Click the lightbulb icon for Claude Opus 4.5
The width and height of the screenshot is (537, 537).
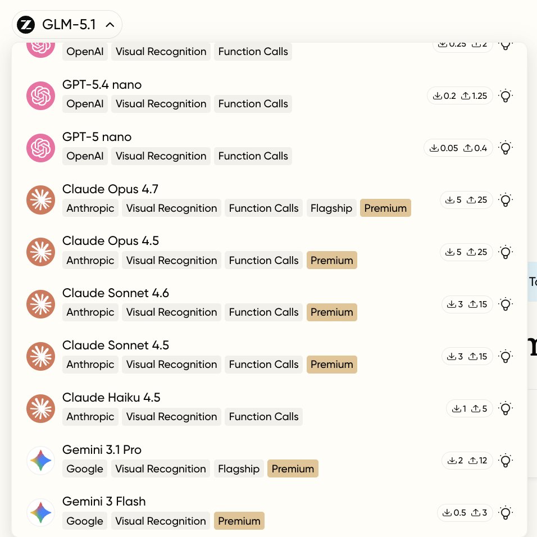506,252
